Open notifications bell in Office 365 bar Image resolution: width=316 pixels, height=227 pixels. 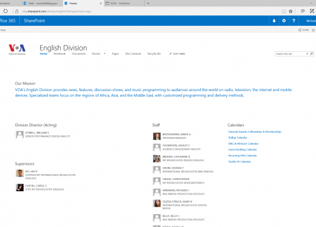click(x=274, y=21)
